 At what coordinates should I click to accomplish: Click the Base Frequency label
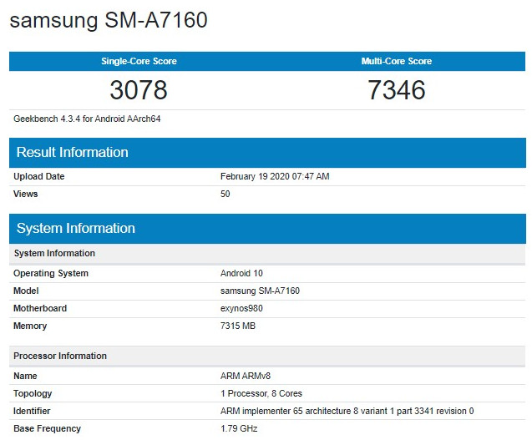coord(47,429)
